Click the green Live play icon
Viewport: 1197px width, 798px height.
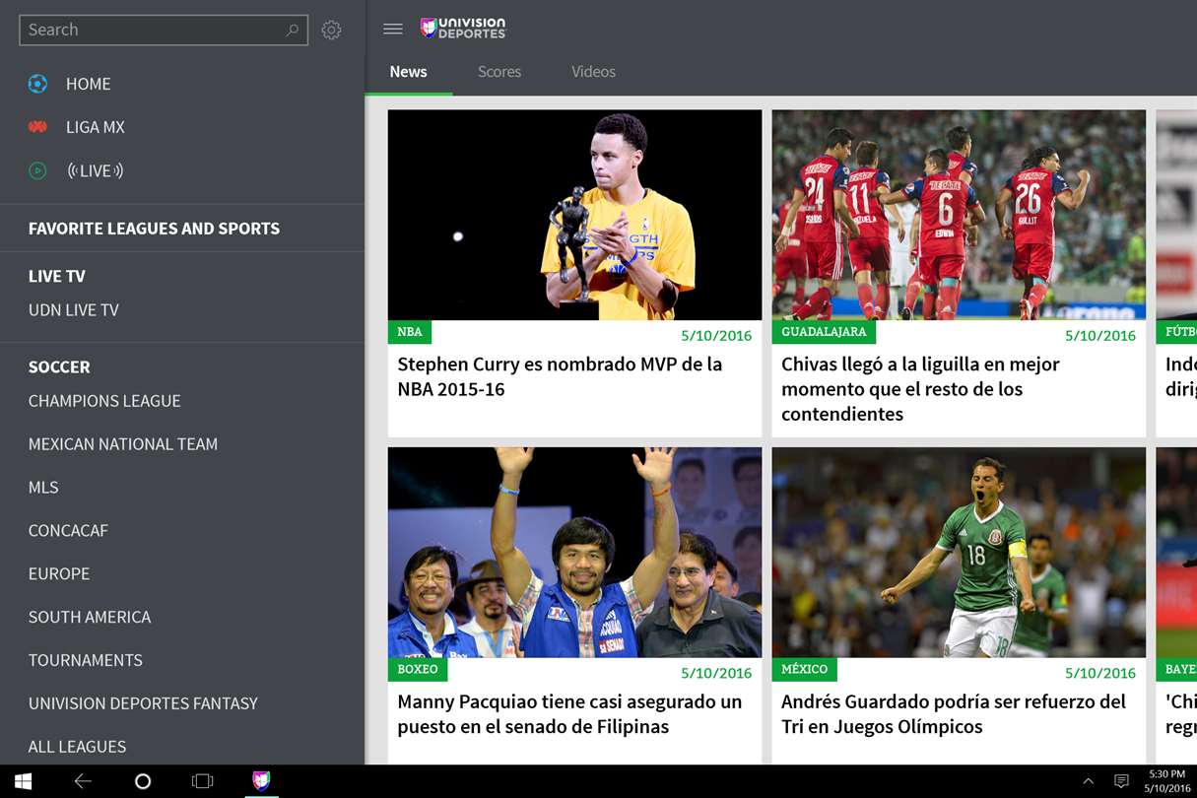(37, 170)
